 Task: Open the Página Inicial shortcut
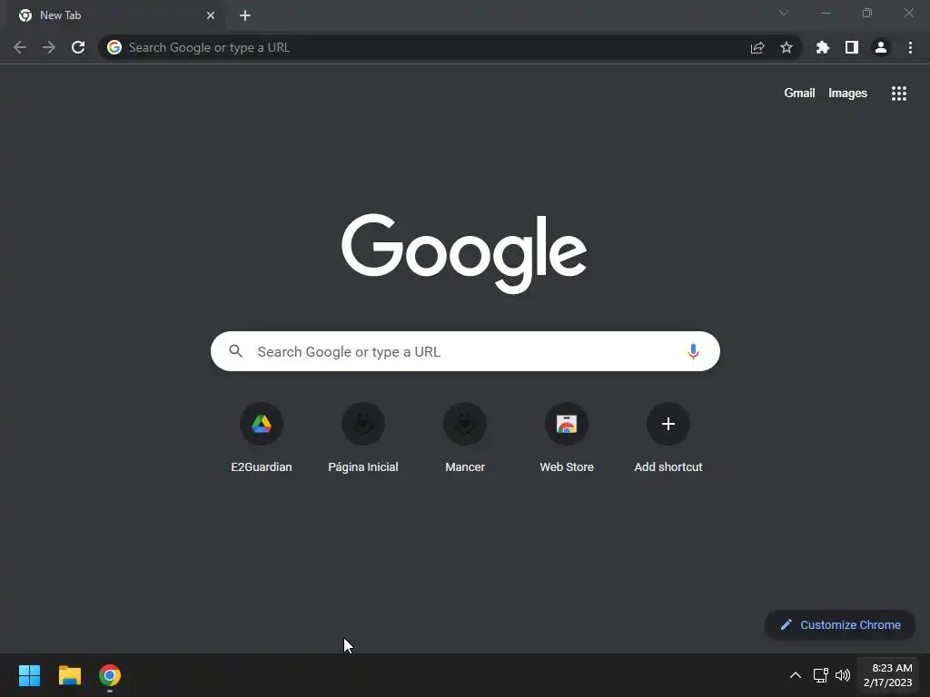(x=363, y=437)
